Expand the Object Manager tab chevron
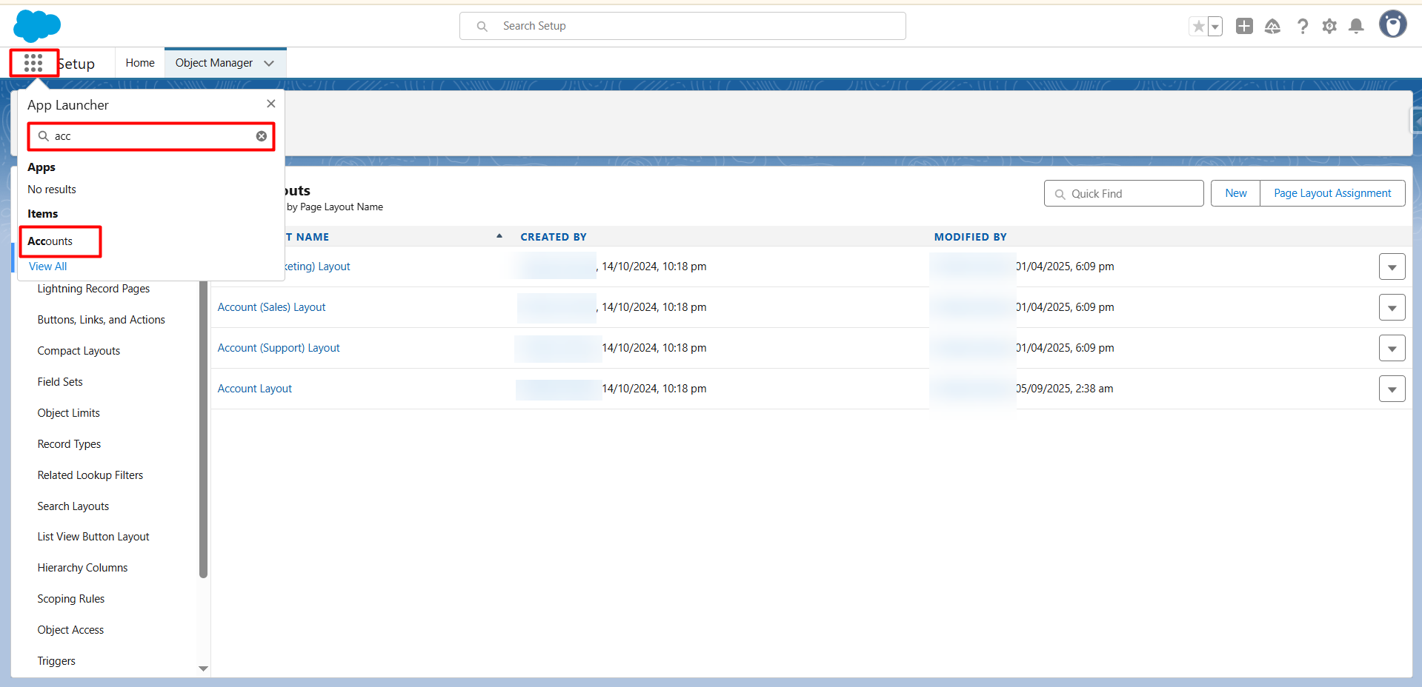 pyautogui.click(x=269, y=63)
